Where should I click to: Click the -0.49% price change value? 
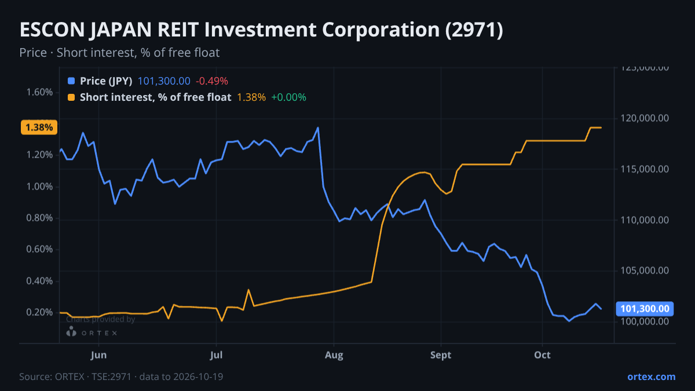[x=212, y=81]
